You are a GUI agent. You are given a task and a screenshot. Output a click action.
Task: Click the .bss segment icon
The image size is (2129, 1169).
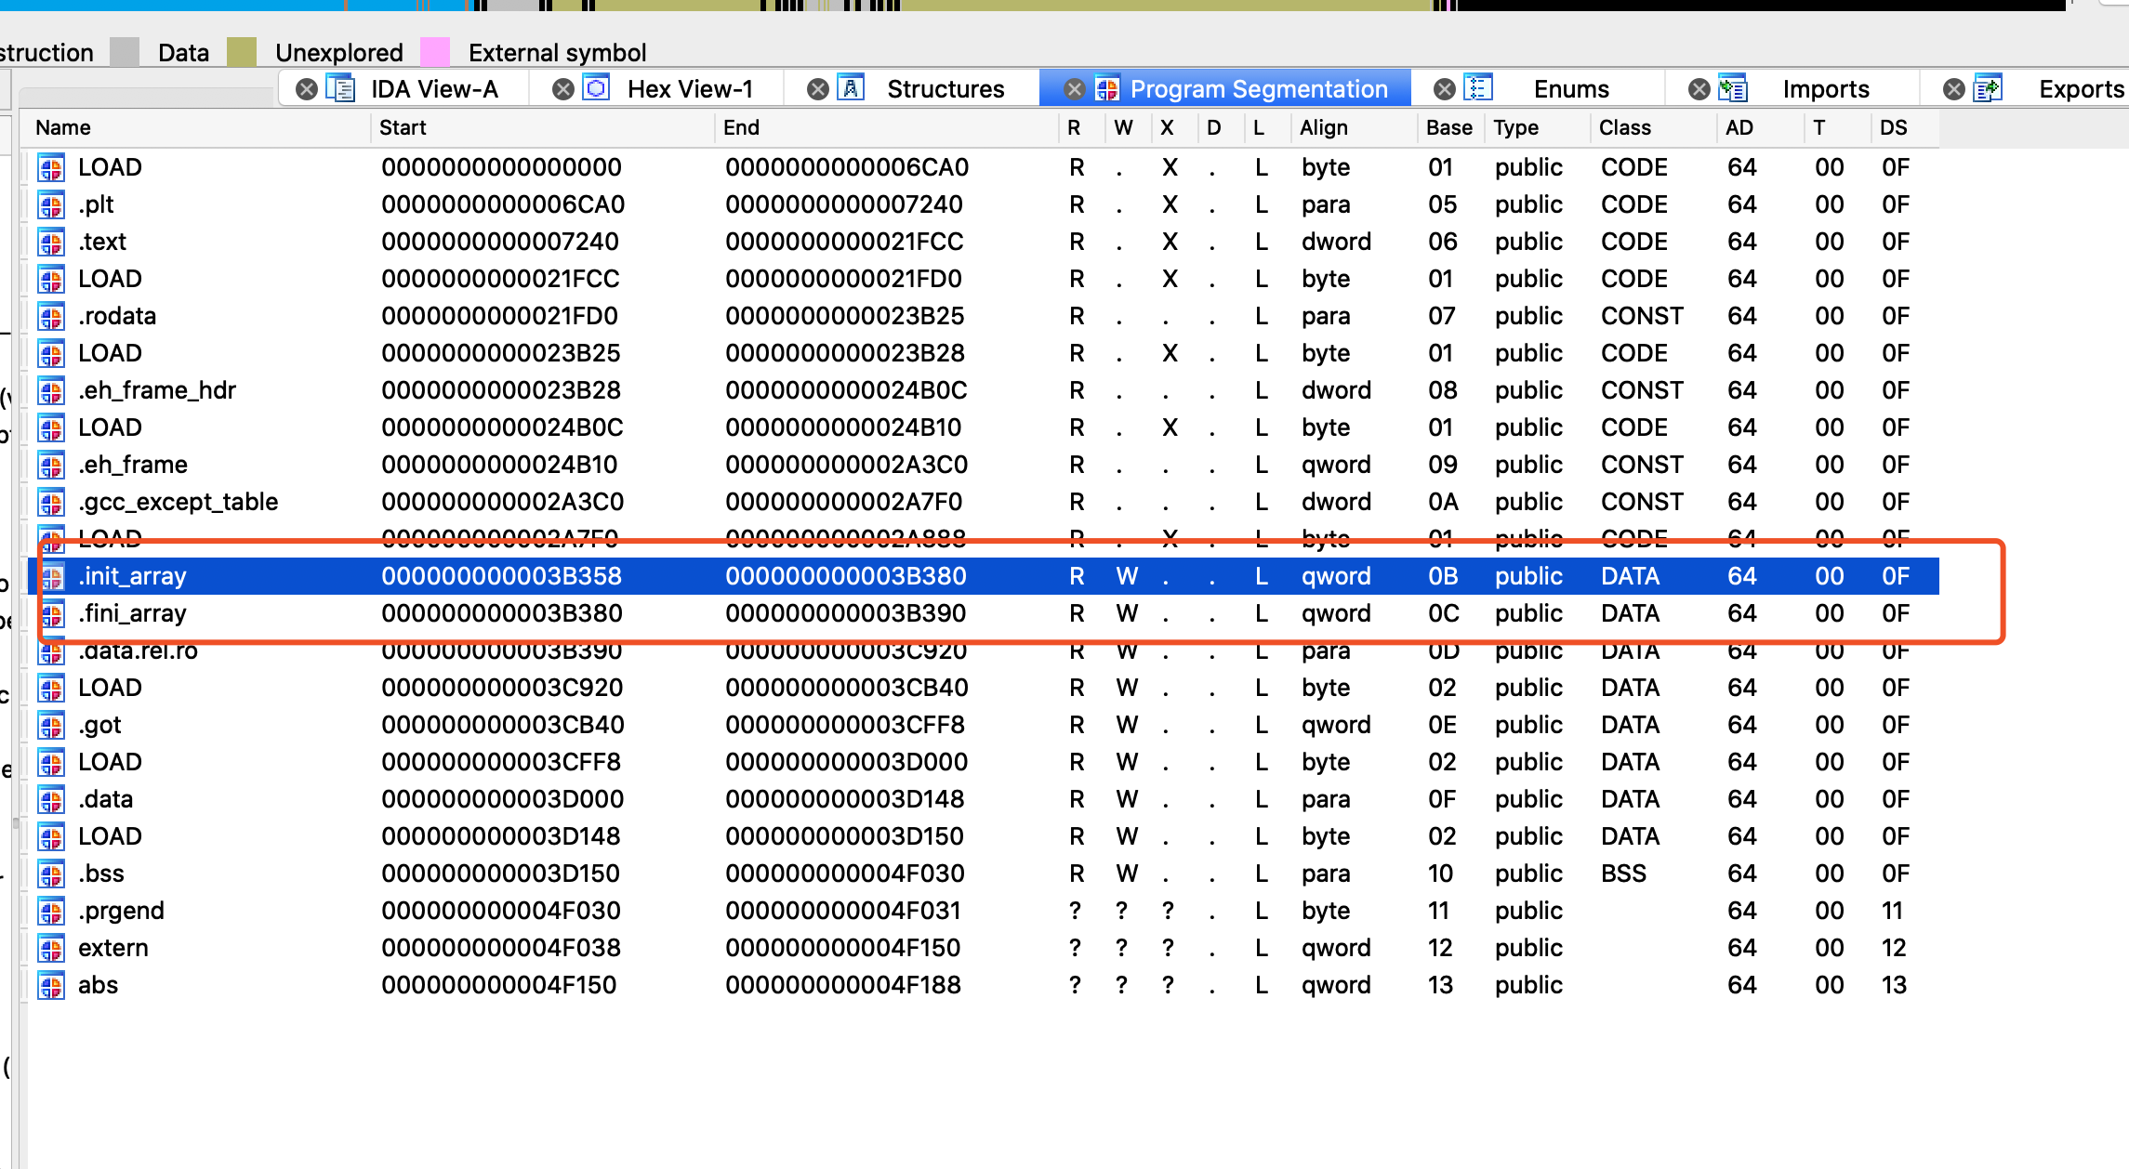(51, 873)
